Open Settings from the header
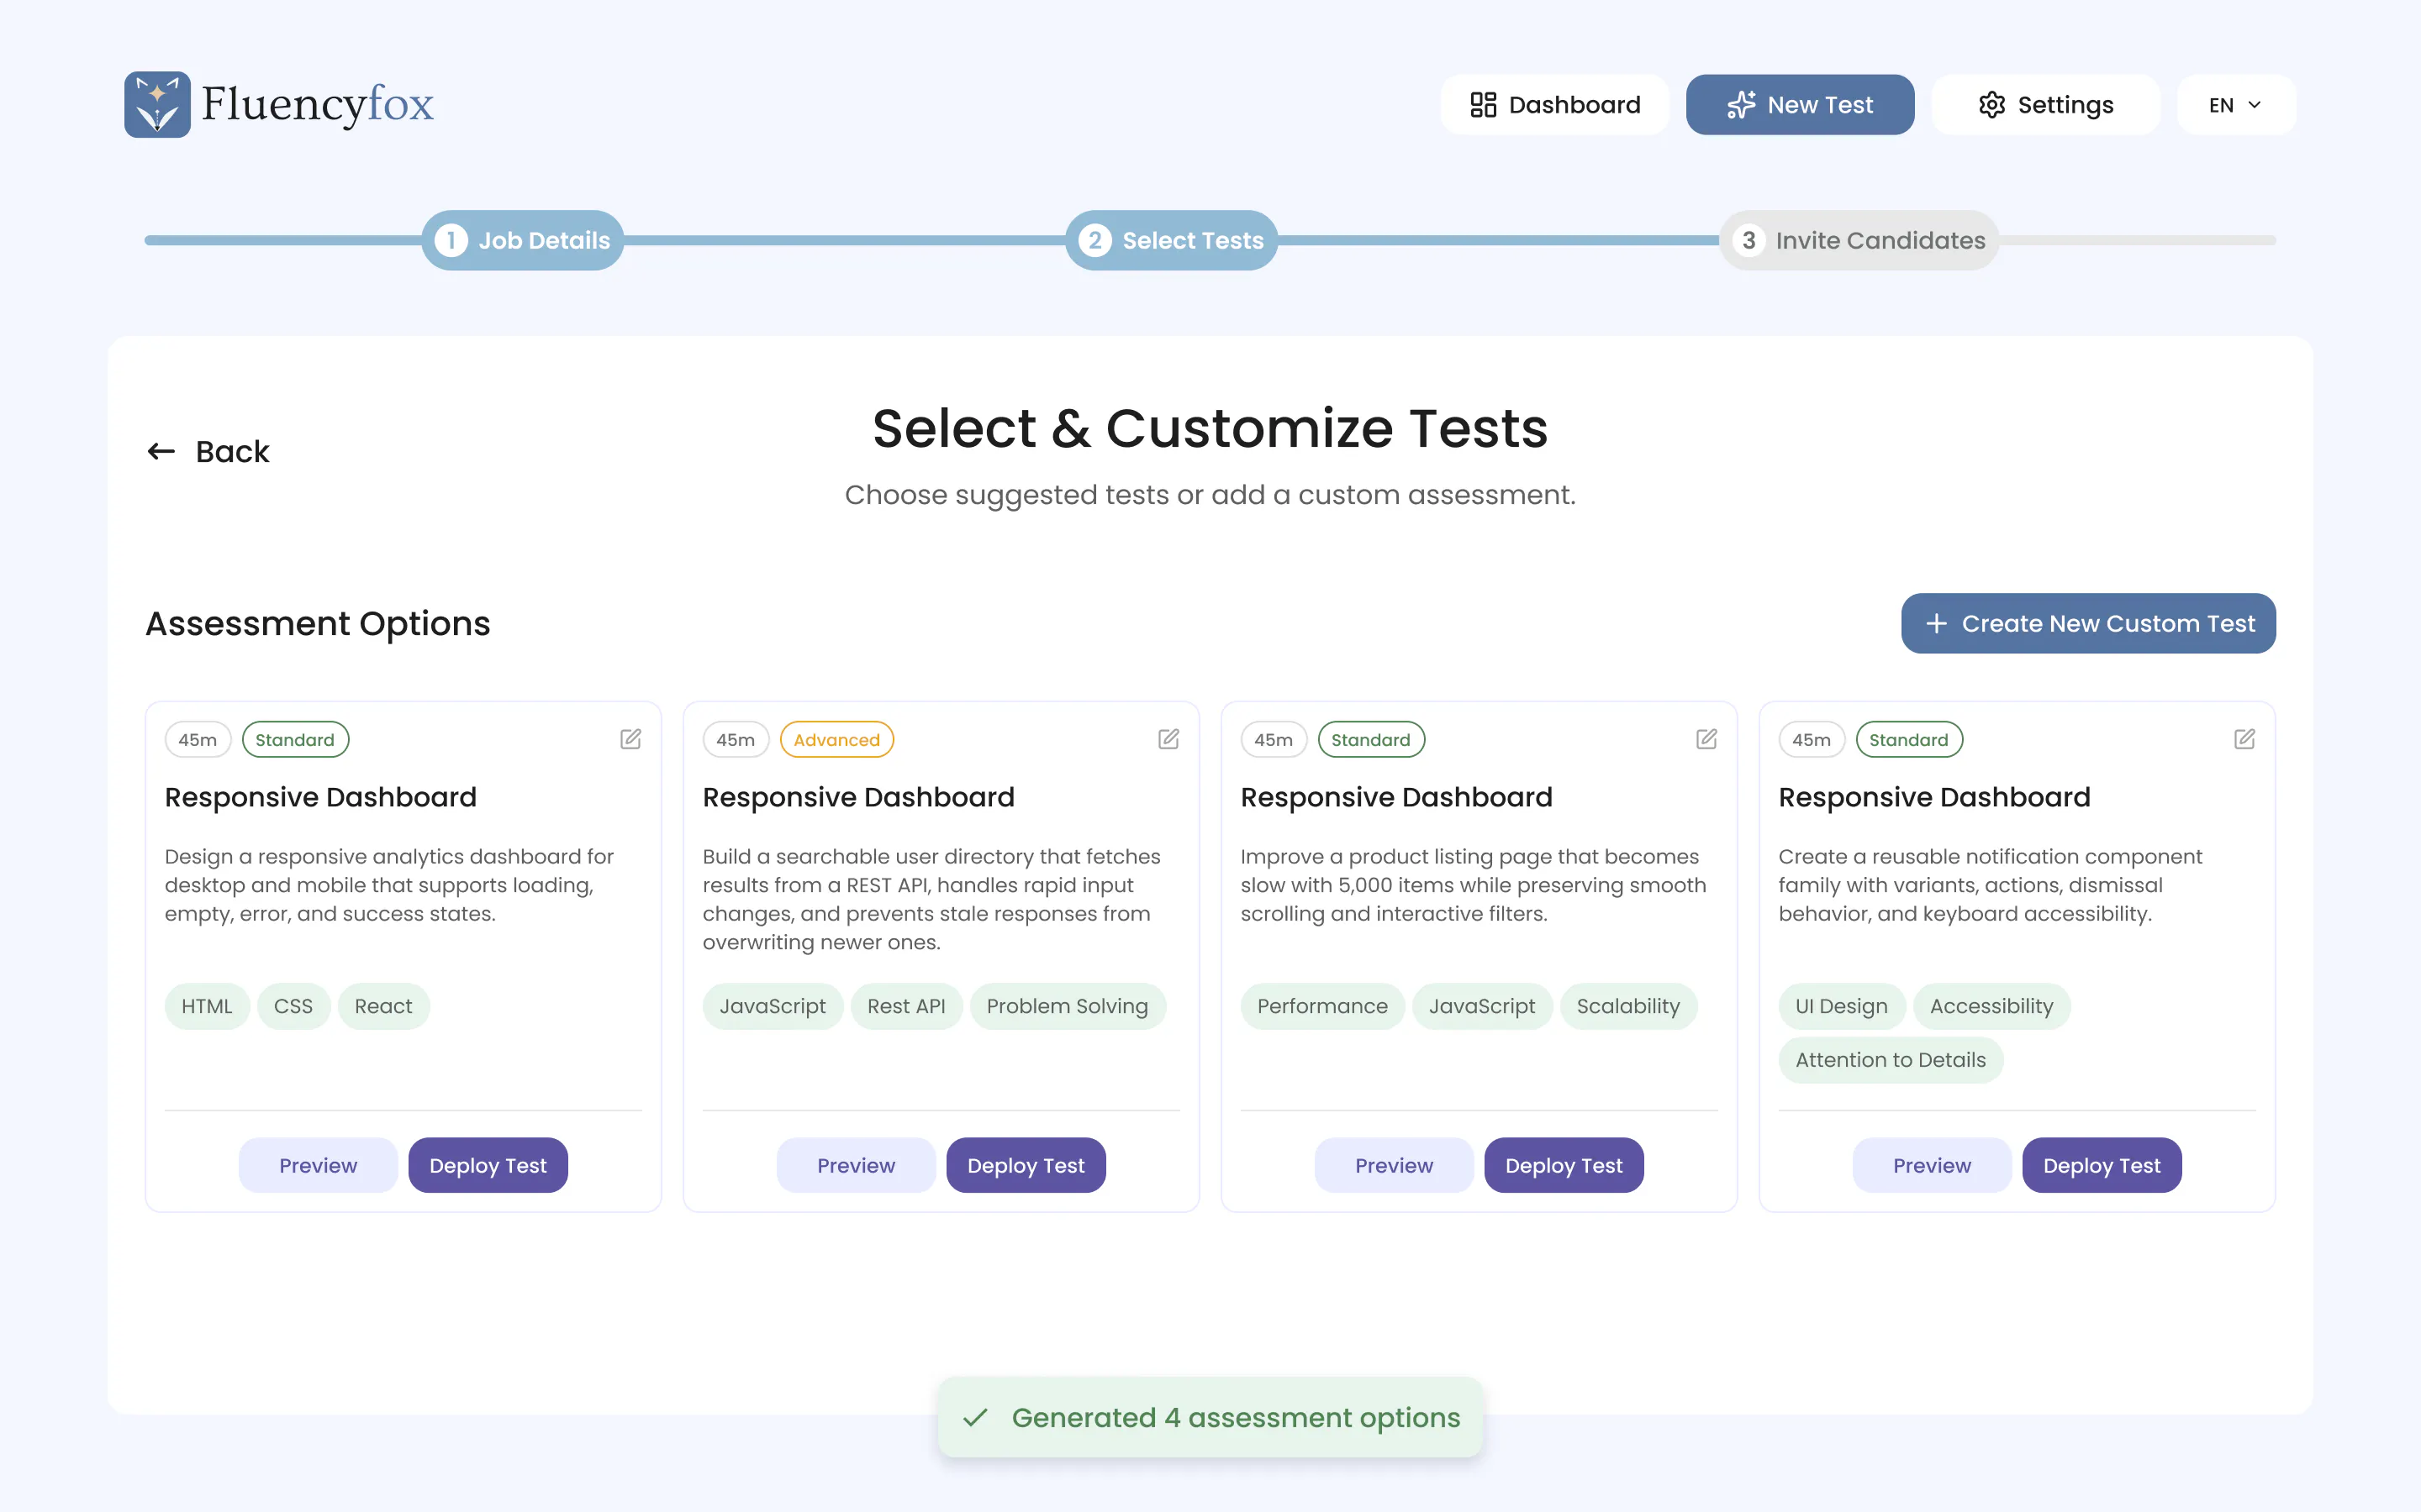Screen dimensions: 2421x1512 (x=2045, y=105)
